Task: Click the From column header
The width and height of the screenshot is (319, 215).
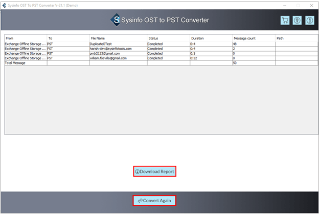Action: [26, 38]
